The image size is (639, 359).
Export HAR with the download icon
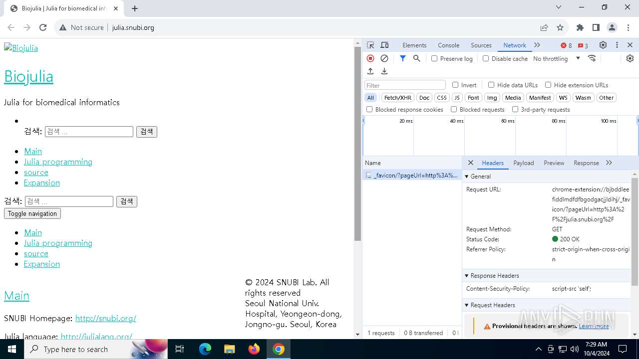coord(384,71)
